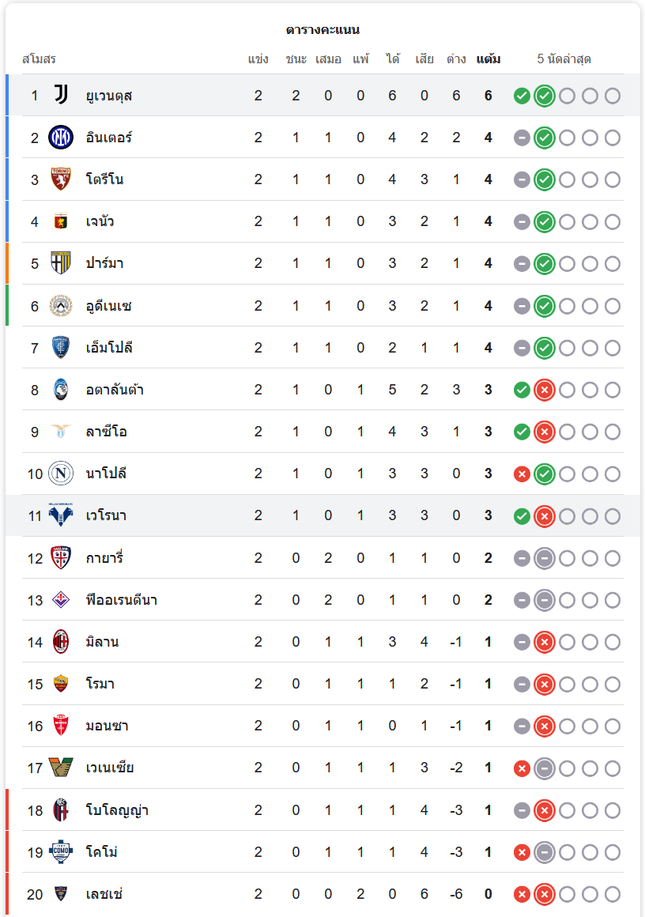Click the สโมสร column header
The height and width of the screenshot is (917, 645).
click(39, 59)
